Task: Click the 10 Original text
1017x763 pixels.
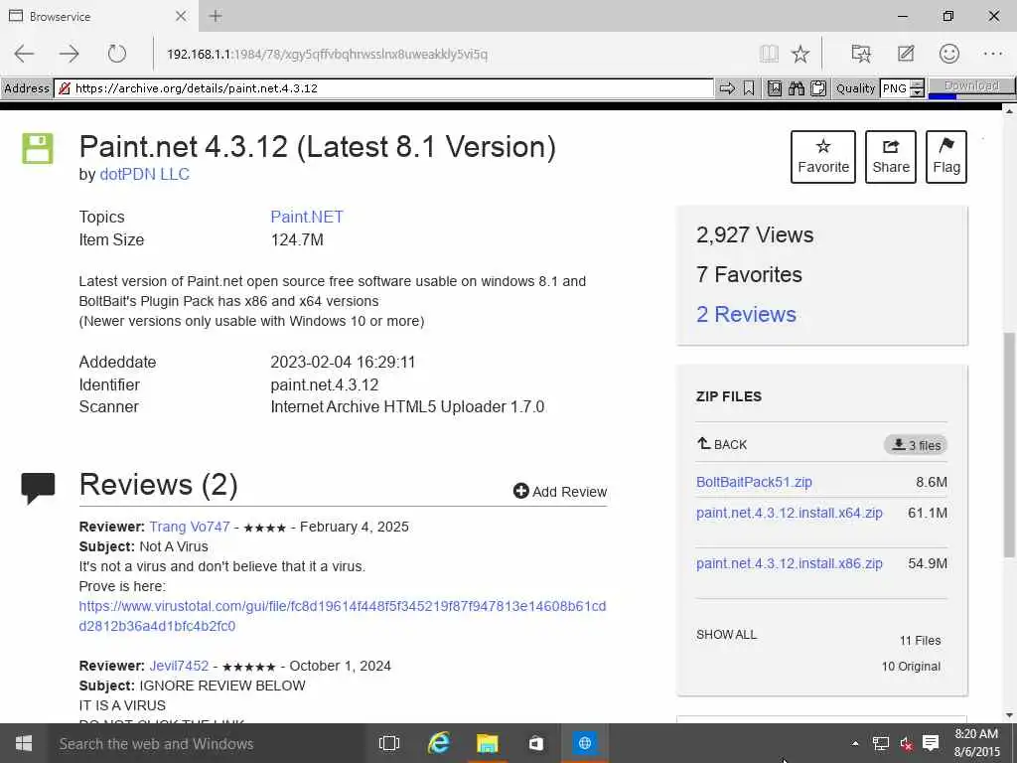Action: 911,667
